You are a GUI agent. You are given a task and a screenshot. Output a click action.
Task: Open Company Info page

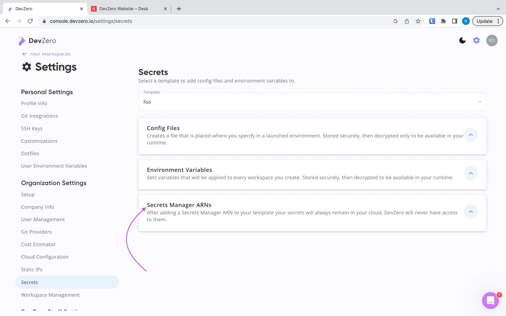(38, 207)
